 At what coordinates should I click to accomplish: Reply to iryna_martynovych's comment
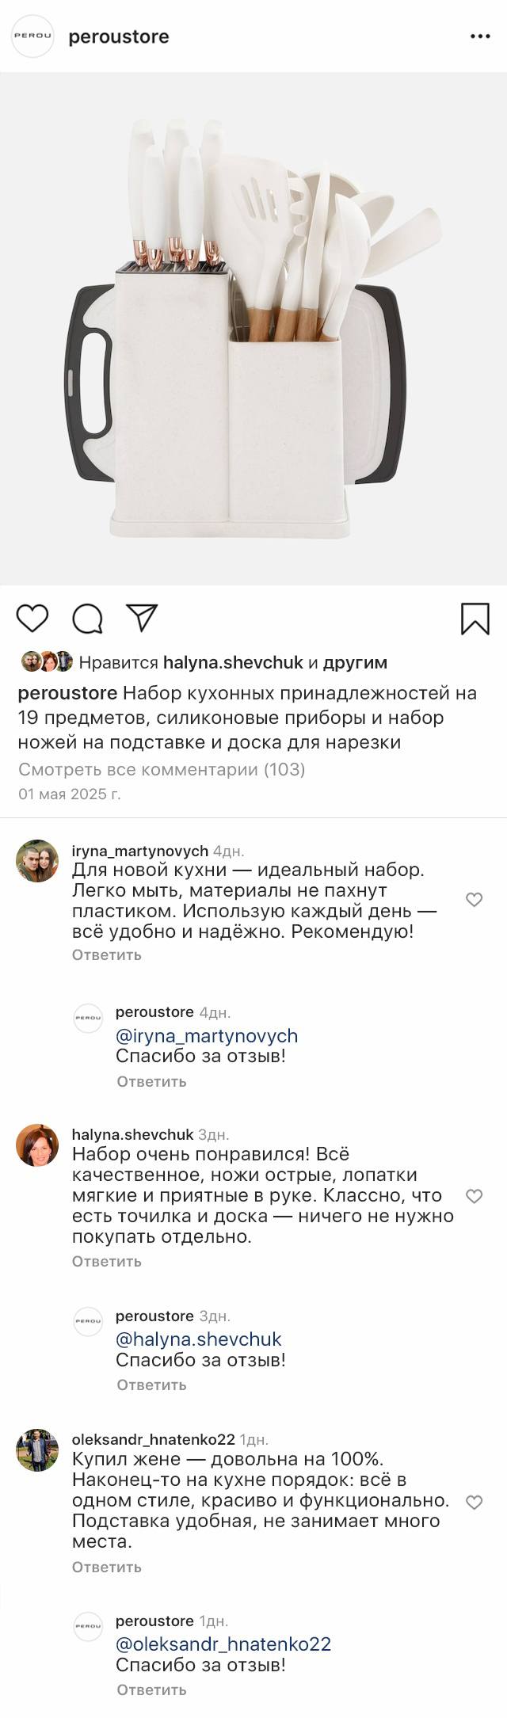[106, 954]
